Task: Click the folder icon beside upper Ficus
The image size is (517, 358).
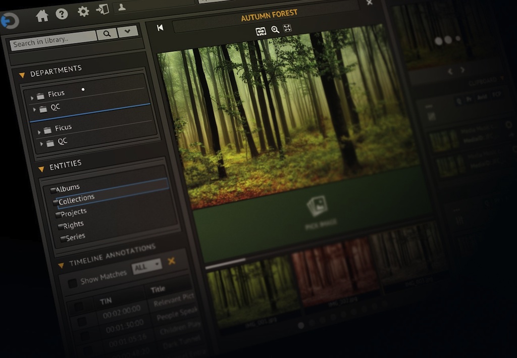Action: [x=40, y=96]
